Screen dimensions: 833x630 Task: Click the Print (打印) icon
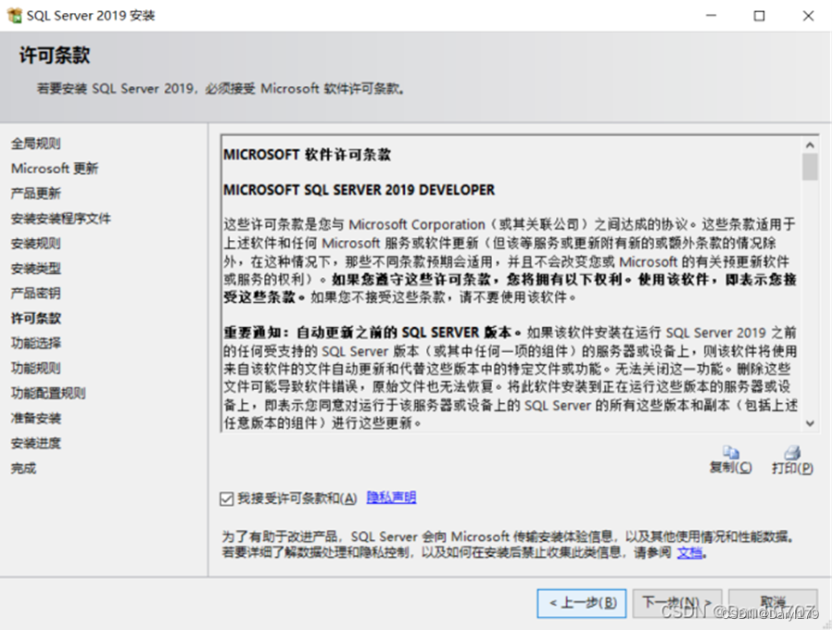click(x=792, y=452)
